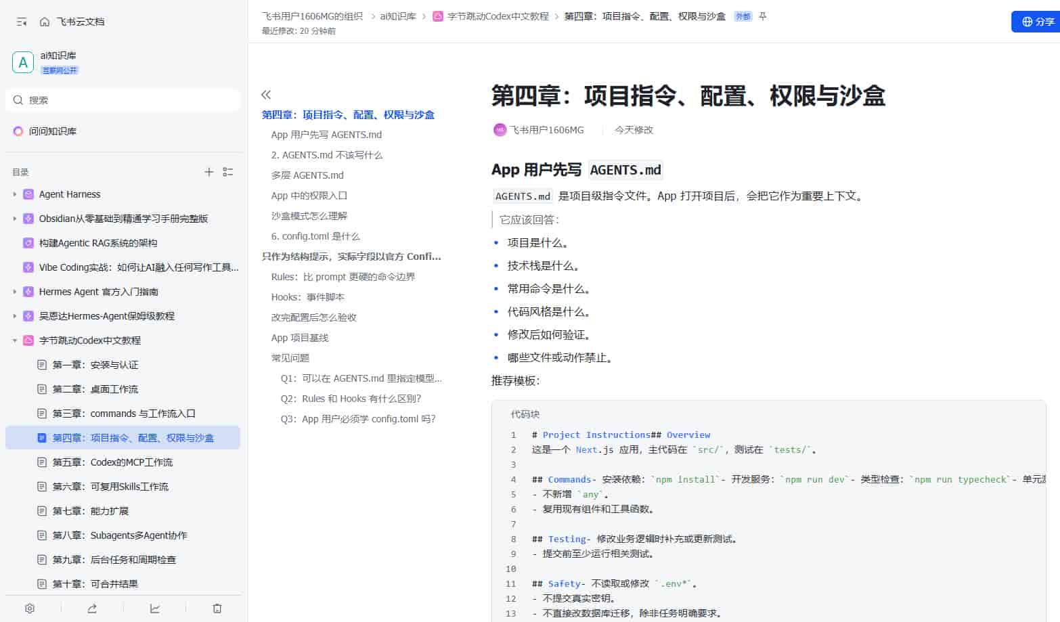The height and width of the screenshot is (622, 1060).
Task: Add a new page with the plus icon
Action: coord(209,172)
